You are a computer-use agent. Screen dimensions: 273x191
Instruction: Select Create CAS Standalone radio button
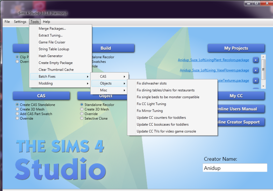tap(17, 105)
